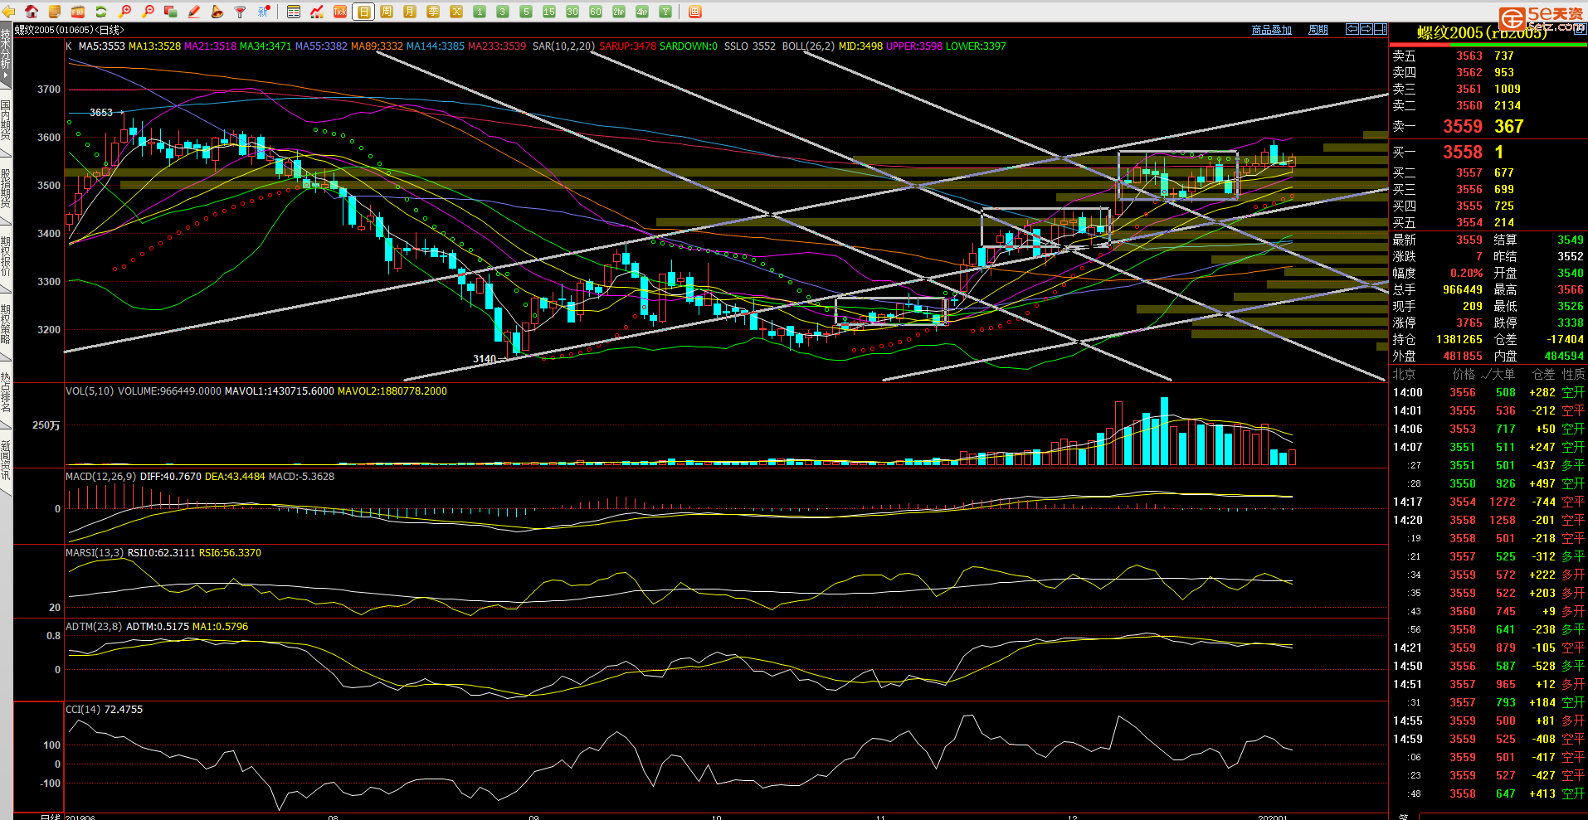Click the right arrow chart navigation button
Viewport: 1588px width, 820px height.
click(x=1366, y=29)
